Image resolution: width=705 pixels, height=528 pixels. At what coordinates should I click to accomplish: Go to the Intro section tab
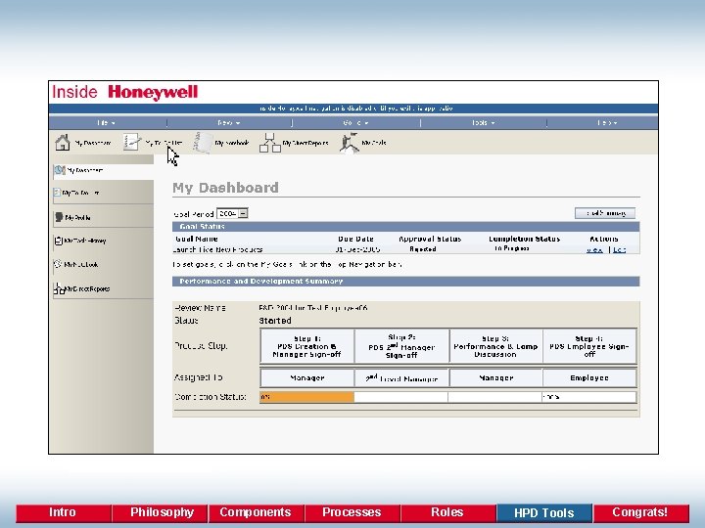63,512
